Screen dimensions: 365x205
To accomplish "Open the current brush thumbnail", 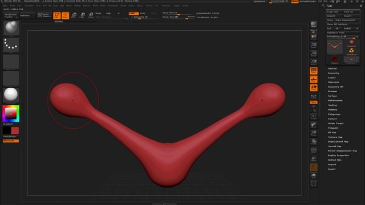I will pos(11,28).
